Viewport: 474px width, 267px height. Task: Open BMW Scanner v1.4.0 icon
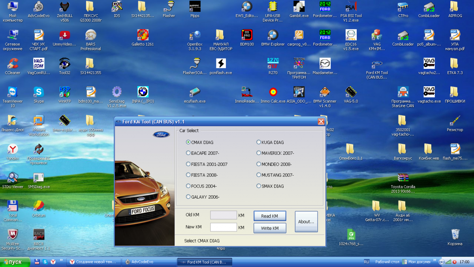(325, 97)
